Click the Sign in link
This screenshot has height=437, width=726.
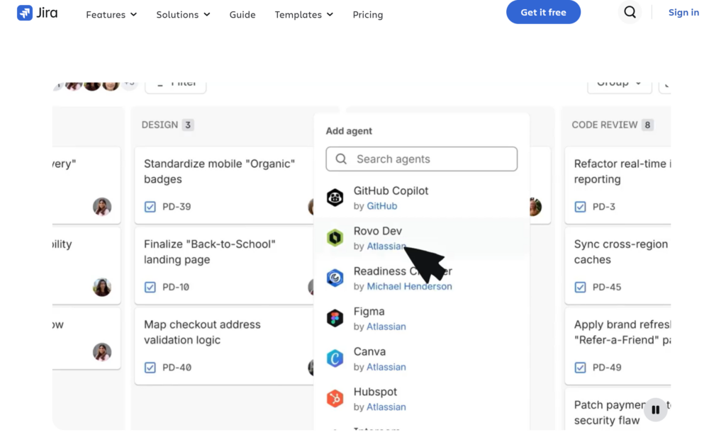(x=683, y=13)
